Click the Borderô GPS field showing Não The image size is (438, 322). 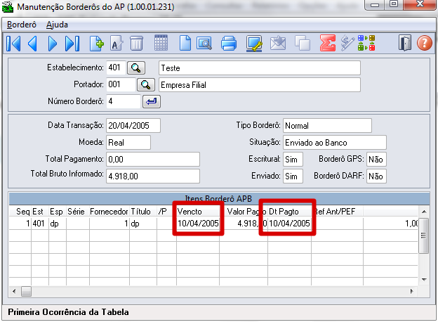tap(376, 159)
